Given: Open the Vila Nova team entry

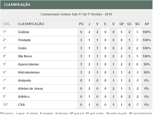Looking at the screenshot, I should 25,56.
